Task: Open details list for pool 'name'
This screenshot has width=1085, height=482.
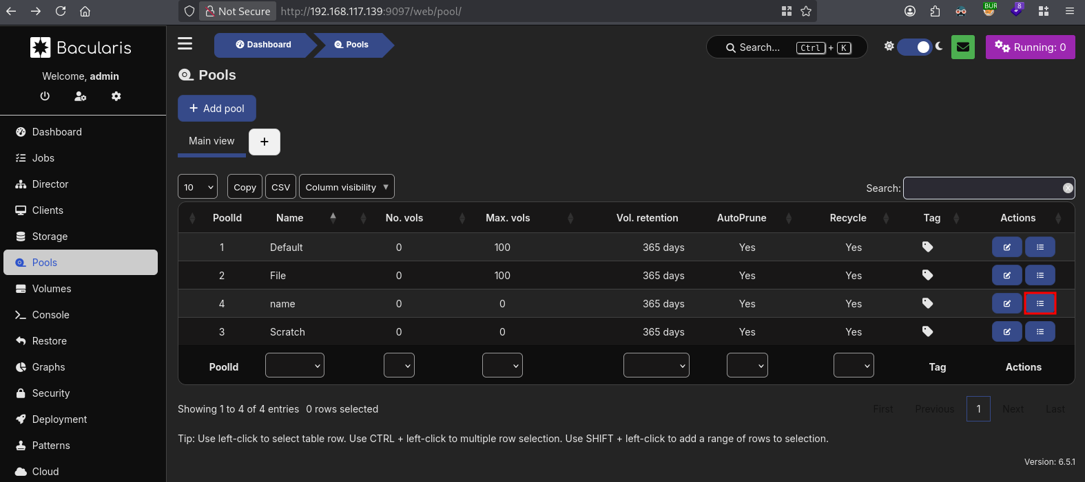Action: 1040,303
